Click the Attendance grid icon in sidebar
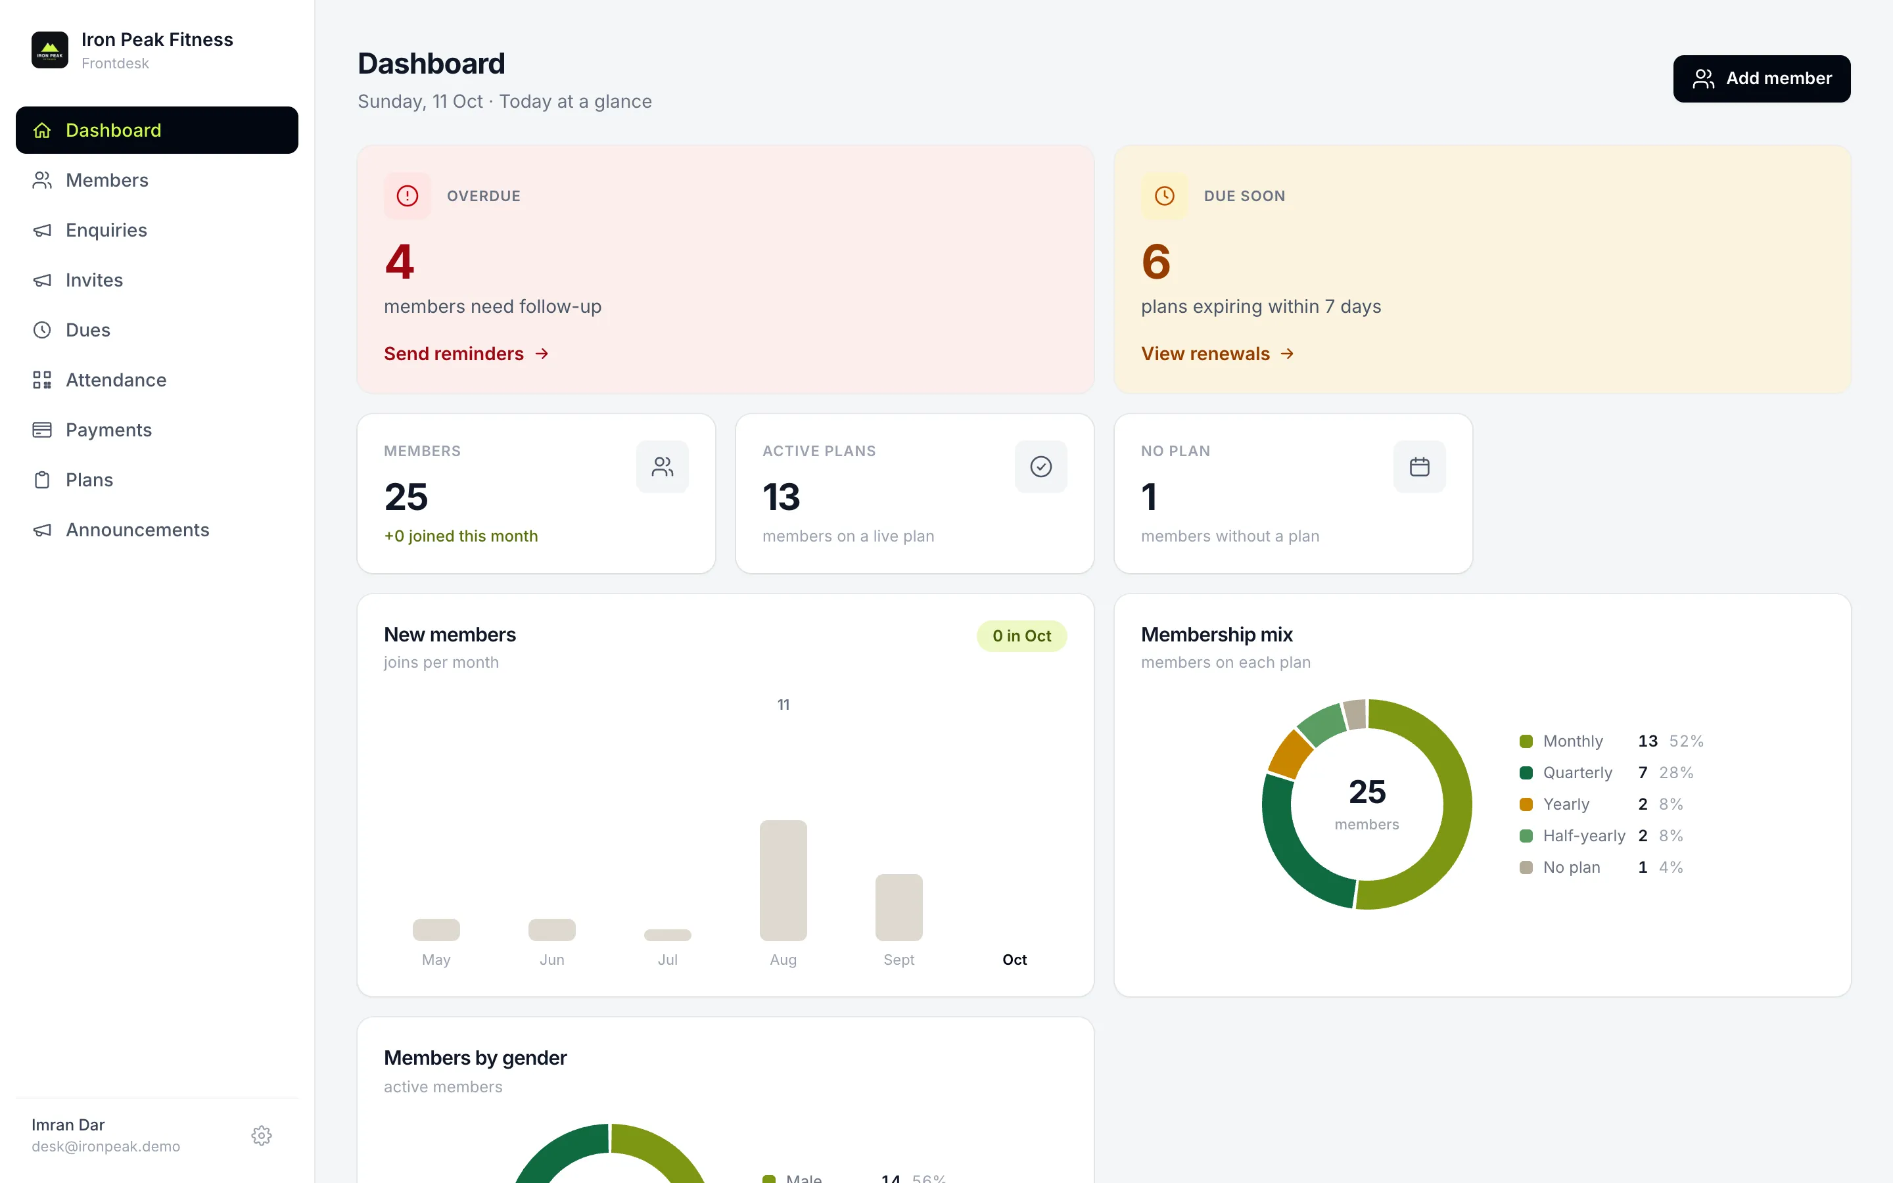The image size is (1893, 1183). (42, 381)
